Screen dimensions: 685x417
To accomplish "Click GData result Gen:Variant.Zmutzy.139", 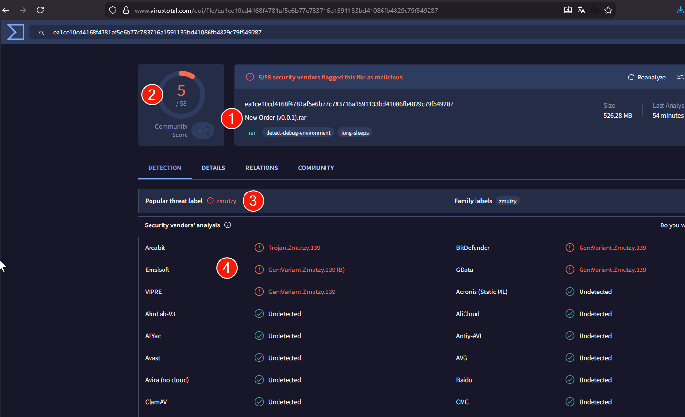I will point(613,270).
